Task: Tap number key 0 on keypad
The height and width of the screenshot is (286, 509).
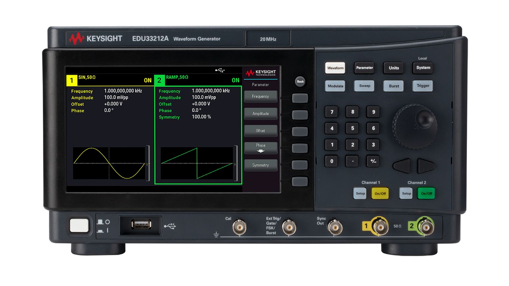Action: (x=331, y=161)
